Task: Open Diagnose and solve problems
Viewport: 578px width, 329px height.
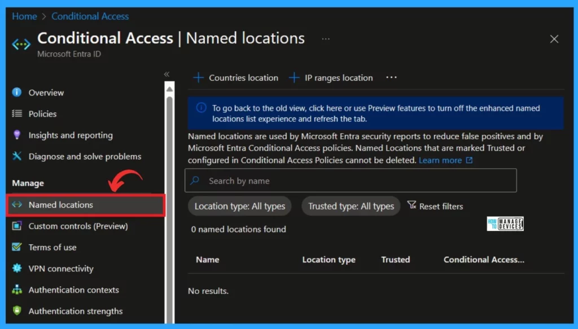Action: (x=85, y=156)
